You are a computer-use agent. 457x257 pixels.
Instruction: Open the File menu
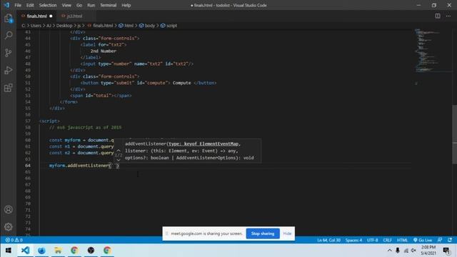(x=18, y=5)
